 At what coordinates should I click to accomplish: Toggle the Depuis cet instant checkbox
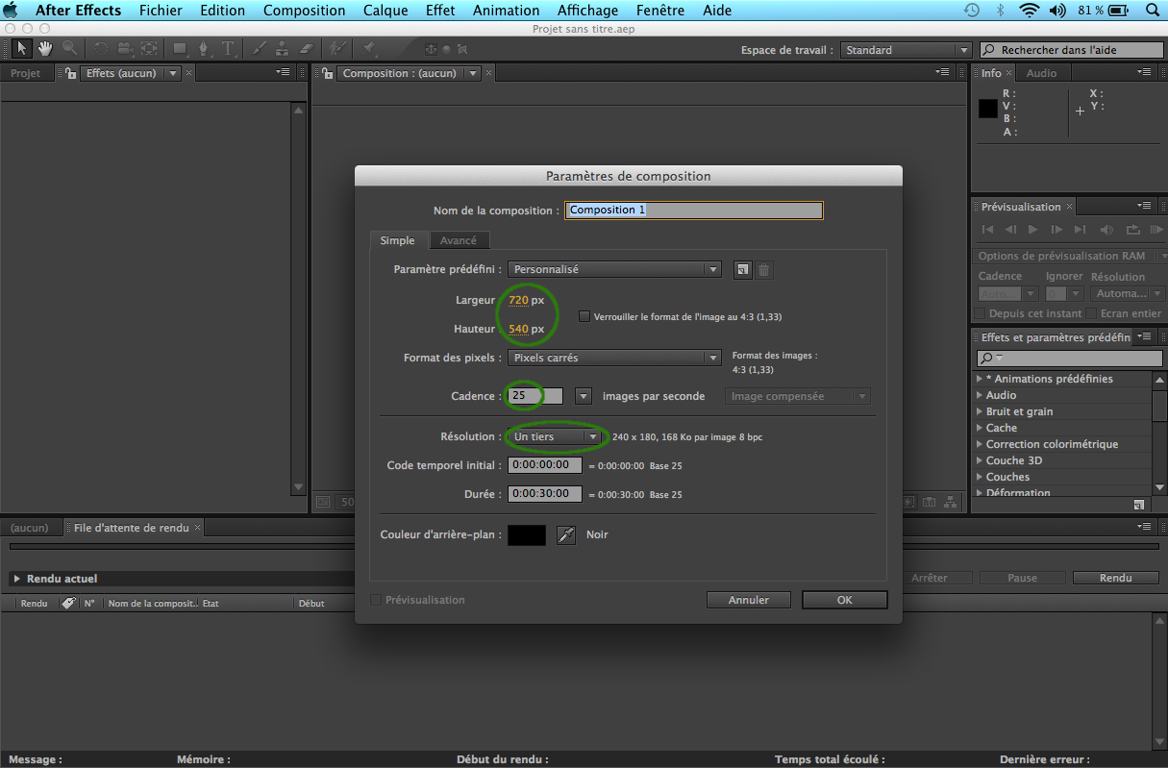[980, 313]
